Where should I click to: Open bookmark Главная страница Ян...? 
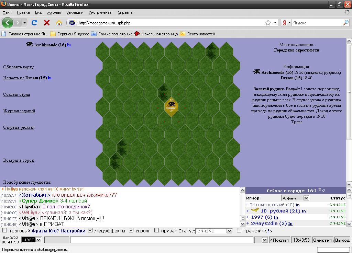point(25,34)
